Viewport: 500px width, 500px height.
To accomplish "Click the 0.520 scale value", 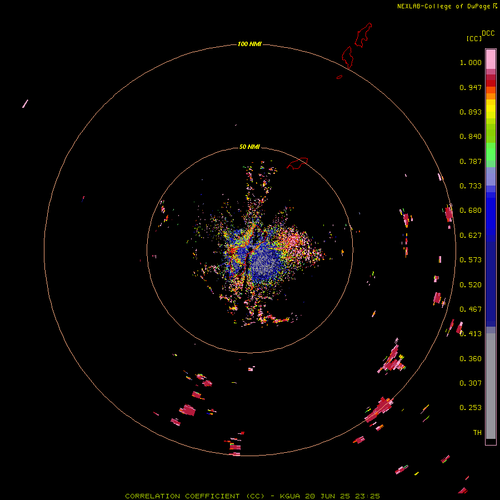I will point(471,285).
